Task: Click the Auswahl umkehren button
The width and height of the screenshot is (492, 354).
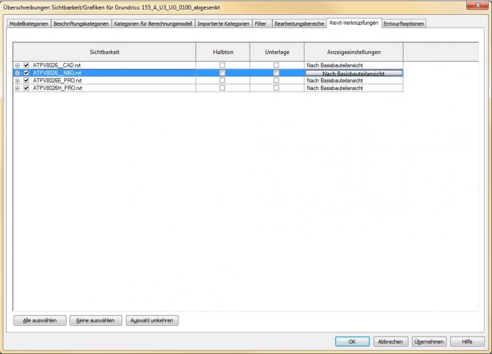Action: tap(152, 321)
